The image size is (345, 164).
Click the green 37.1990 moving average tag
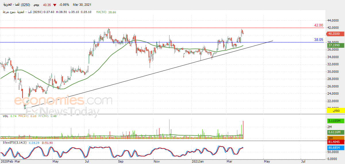[336, 45]
